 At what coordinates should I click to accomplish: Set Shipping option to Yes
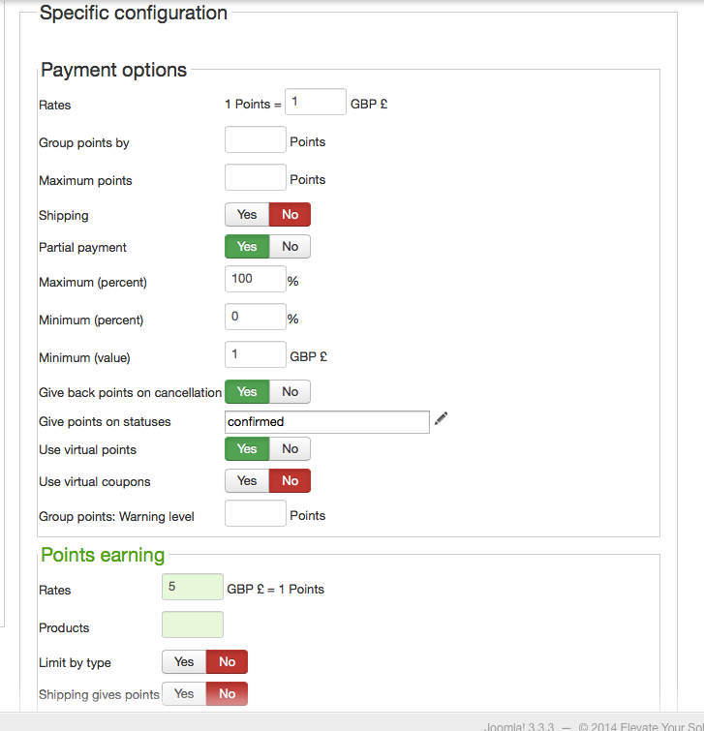[247, 215]
